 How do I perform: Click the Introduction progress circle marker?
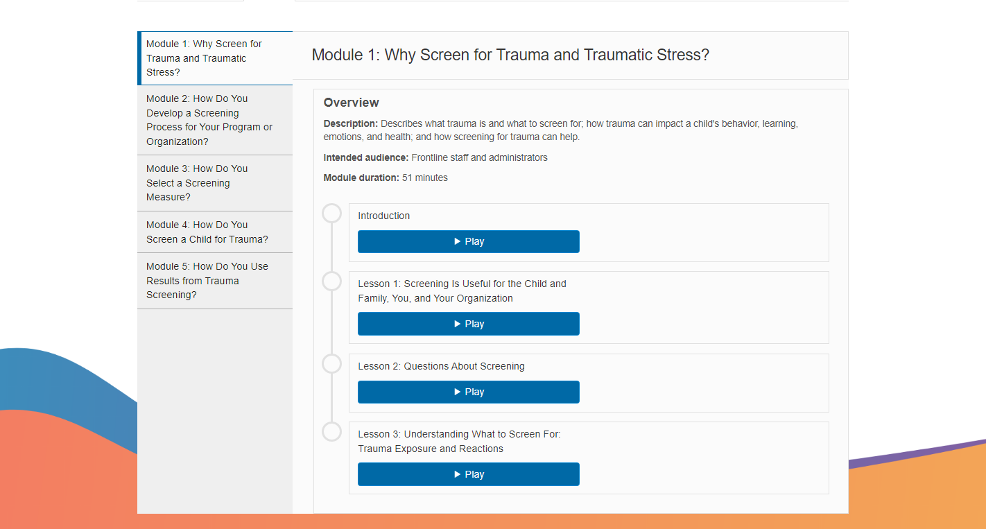(x=332, y=214)
